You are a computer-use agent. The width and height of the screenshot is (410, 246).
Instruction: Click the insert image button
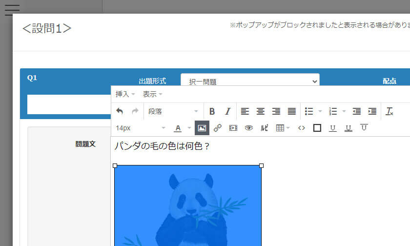(202, 128)
